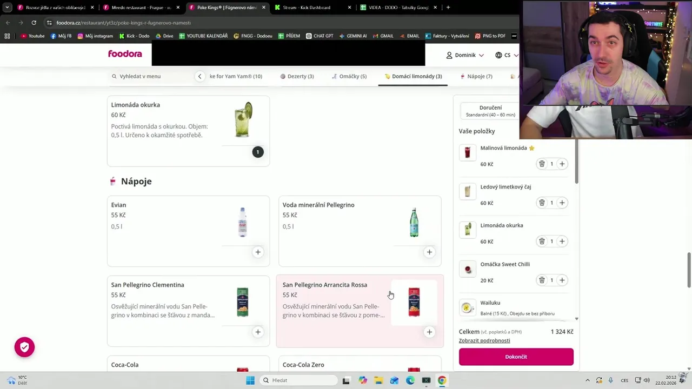The image size is (692, 389).
Task: Add Evian to the cart
Action: (x=258, y=252)
